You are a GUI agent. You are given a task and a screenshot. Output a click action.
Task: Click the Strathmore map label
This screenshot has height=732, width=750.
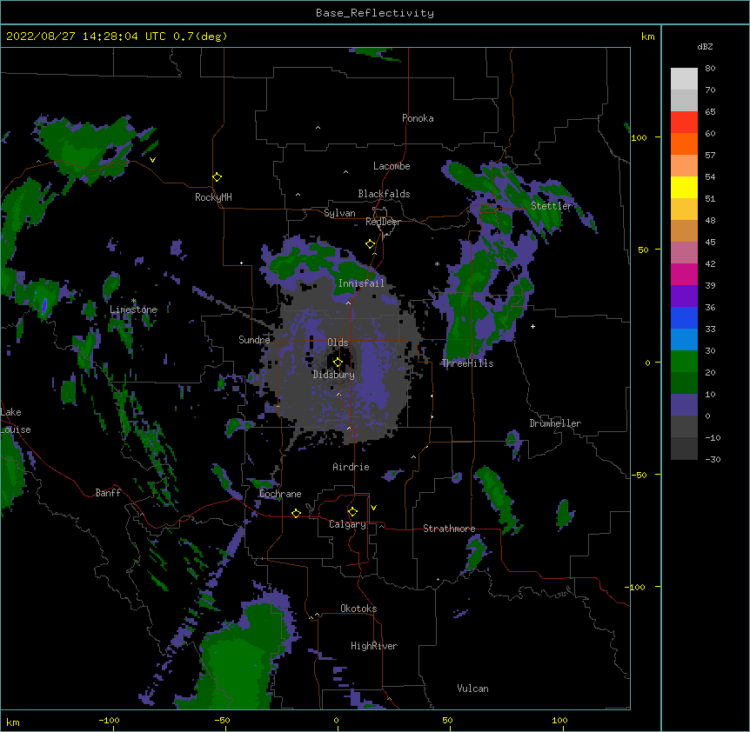point(449,529)
